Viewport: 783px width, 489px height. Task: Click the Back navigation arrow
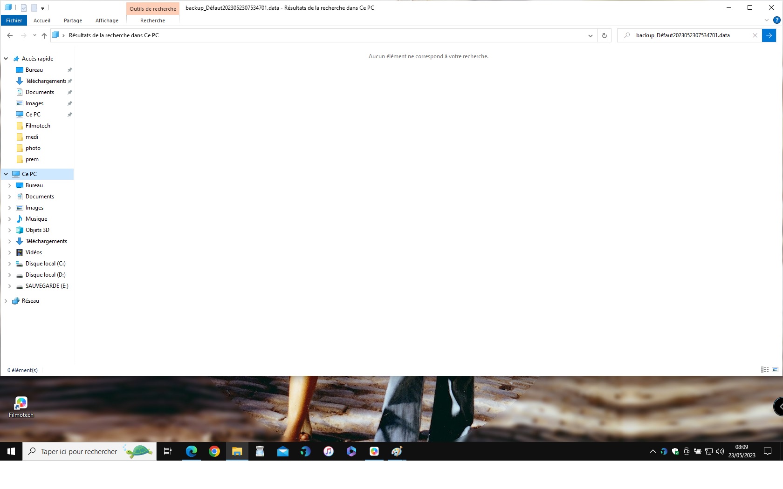pyautogui.click(x=10, y=35)
